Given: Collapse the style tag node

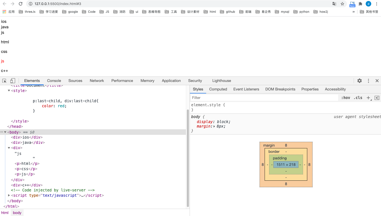Looking at the screenshot, I should pyautogui.click(x=9, y=91).
